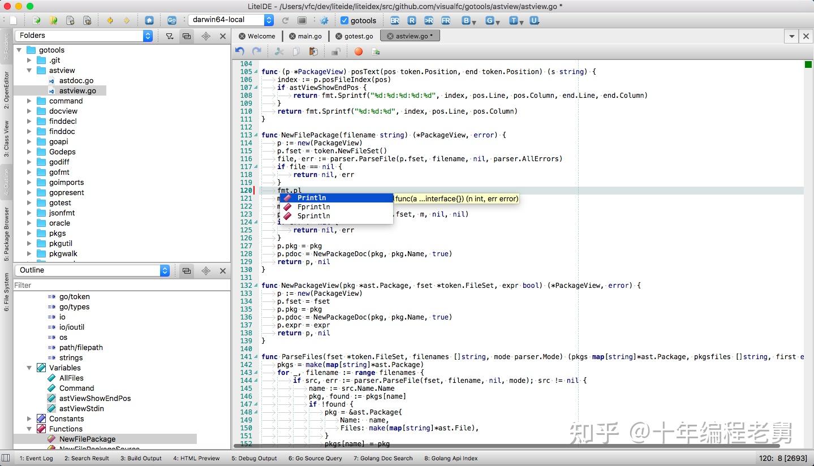Click the yellow back navigation arrow
Viewport: 814px width, 466px height.
point(110,20)
